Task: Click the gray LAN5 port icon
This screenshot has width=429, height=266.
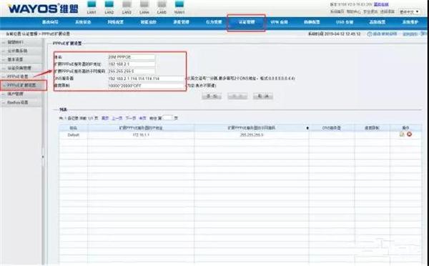Action: point(162,4)
